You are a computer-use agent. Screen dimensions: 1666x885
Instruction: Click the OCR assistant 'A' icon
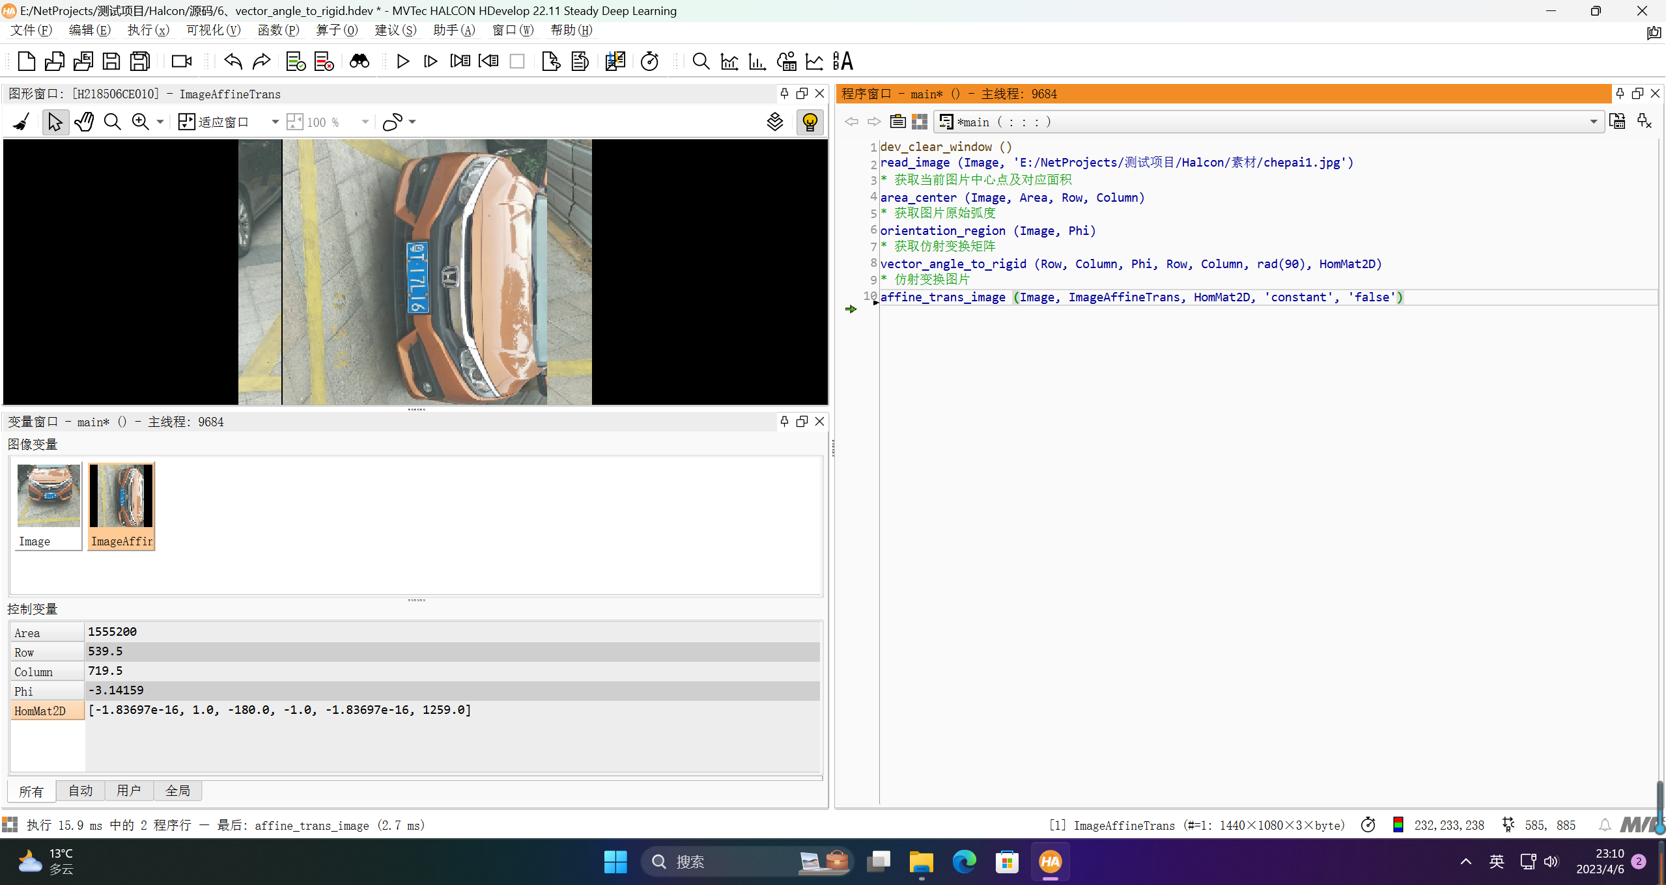point(843,61)
